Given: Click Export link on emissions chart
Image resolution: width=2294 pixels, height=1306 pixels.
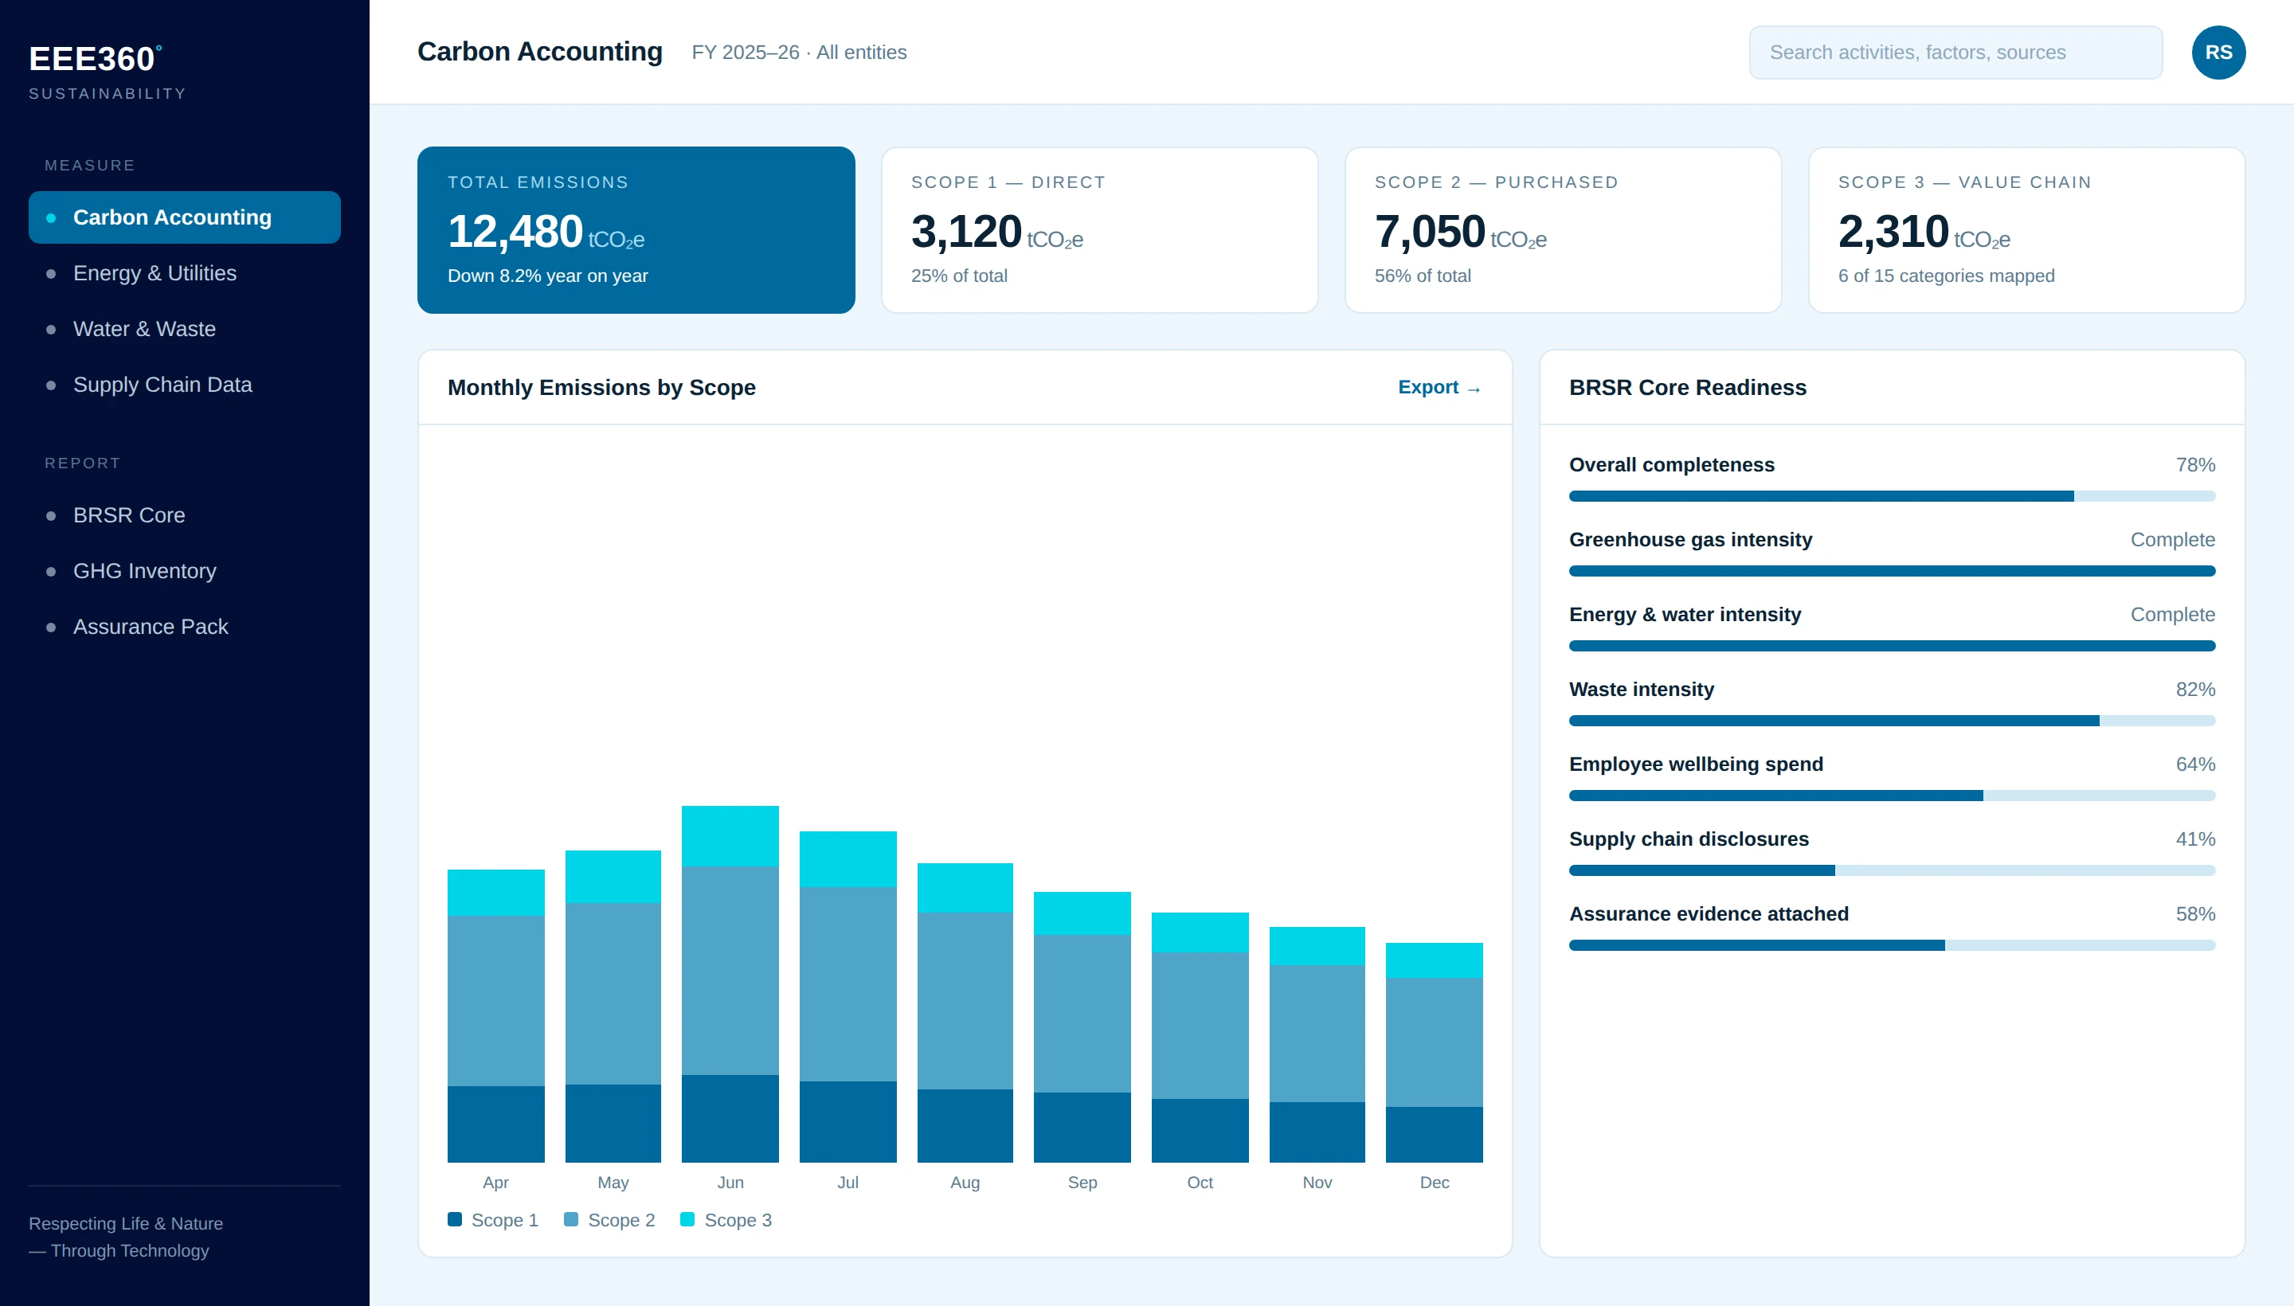Looking at the screenshot, I should [x=1439, y=388].
